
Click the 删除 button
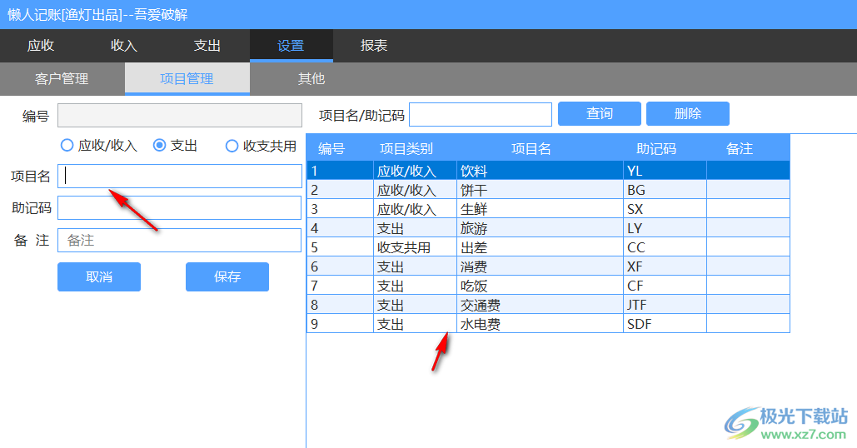(x=688, y=113)
